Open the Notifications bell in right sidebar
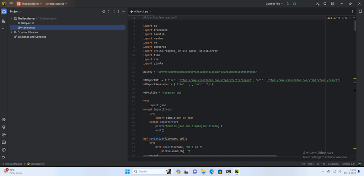Image resolution: width=364 pixels, height=176 pixels. [x=360, y=11]
